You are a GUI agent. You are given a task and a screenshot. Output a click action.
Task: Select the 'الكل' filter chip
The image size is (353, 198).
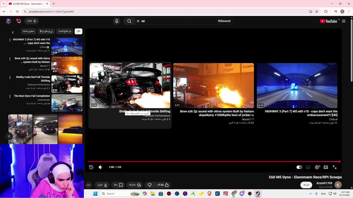79,31
